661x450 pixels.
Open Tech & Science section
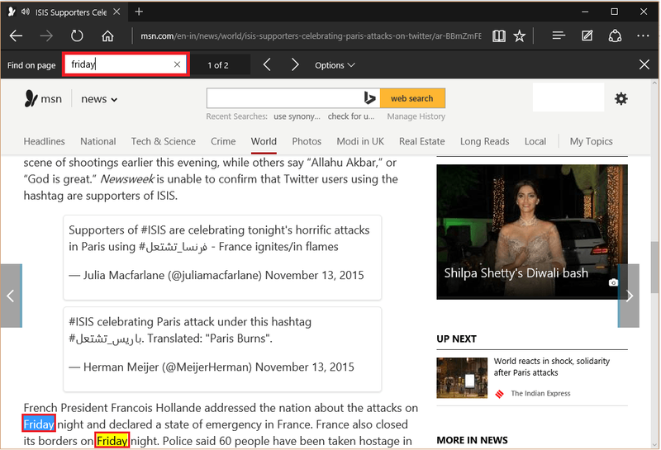[x=163, y=141]
